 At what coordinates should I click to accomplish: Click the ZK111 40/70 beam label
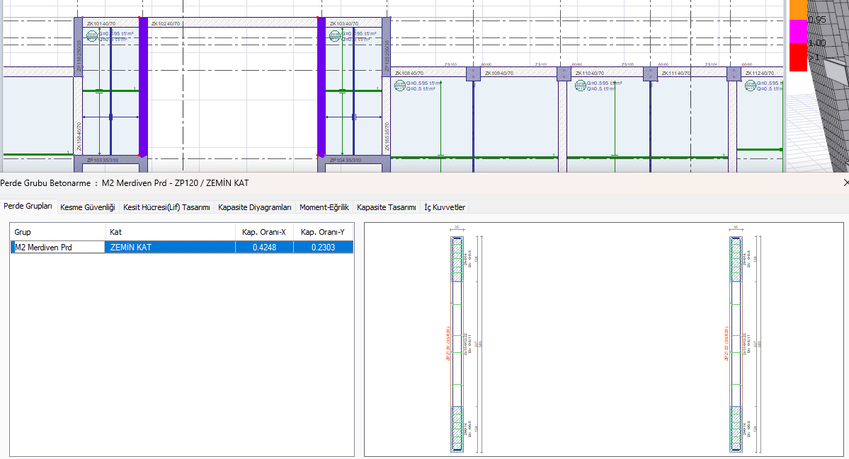pyautogui.click(x=676, y=73)
